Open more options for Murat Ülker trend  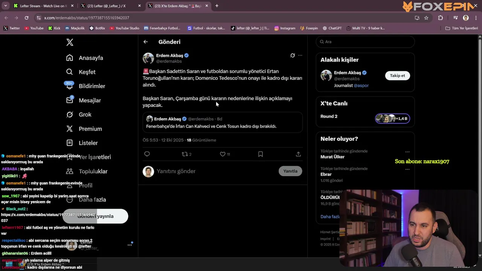pos(407,152)
